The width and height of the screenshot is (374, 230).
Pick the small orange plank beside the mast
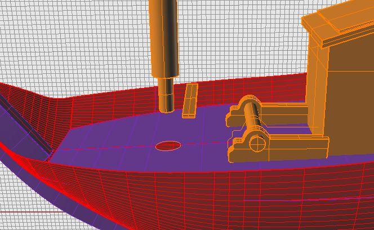point(190,101)
